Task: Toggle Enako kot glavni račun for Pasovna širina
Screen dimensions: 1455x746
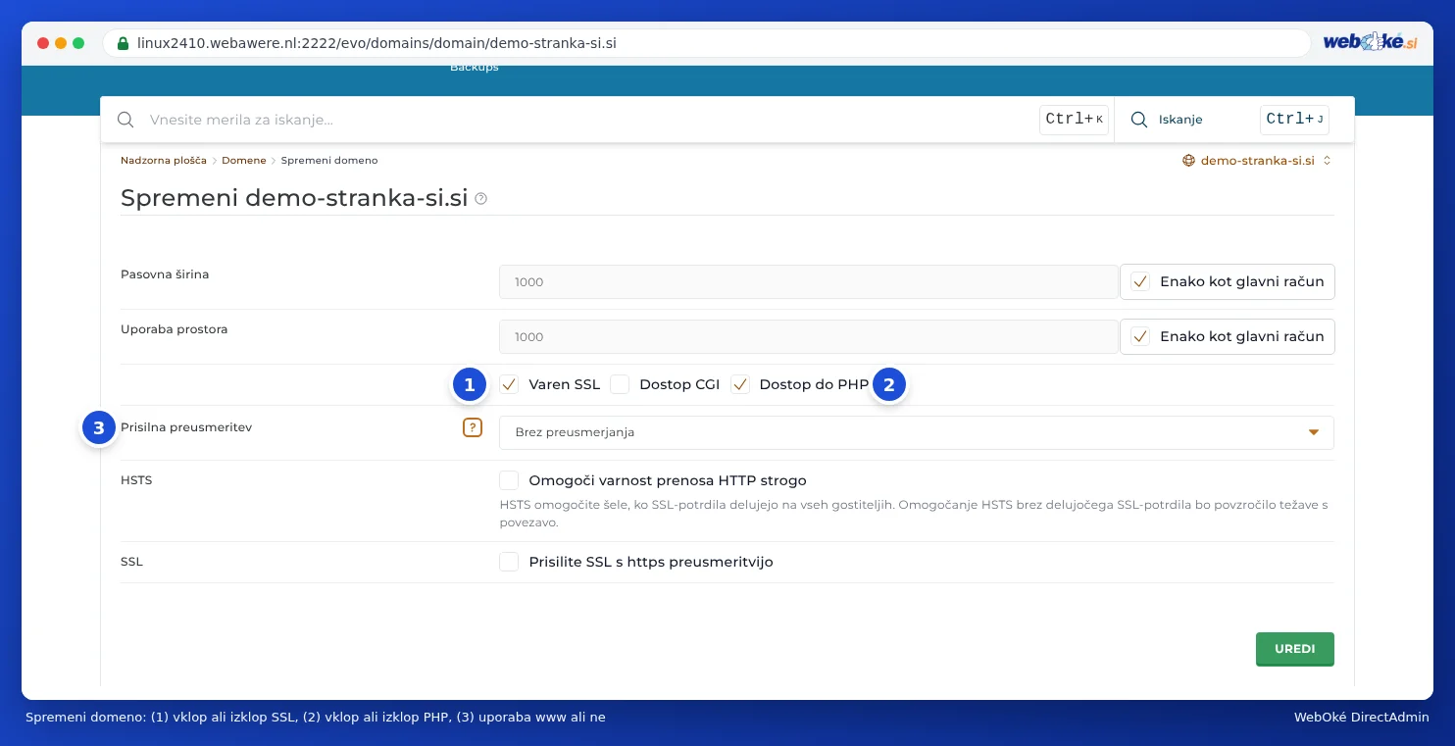Action: point(1140,281)
